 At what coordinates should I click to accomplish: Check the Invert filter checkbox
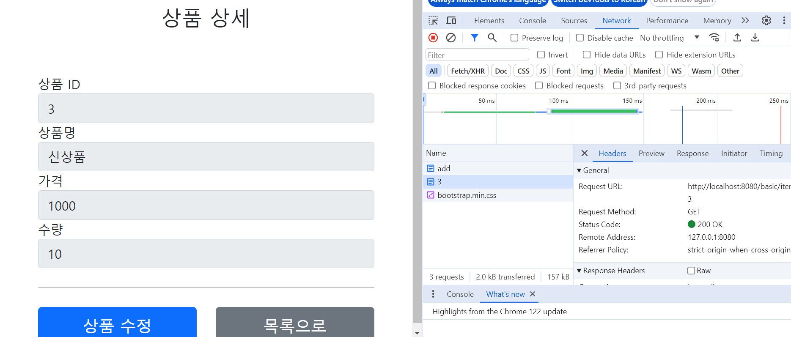point(541,55)
